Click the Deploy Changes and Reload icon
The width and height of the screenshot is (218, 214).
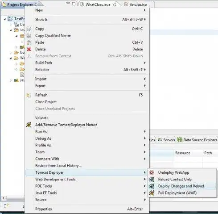(152, 186)
